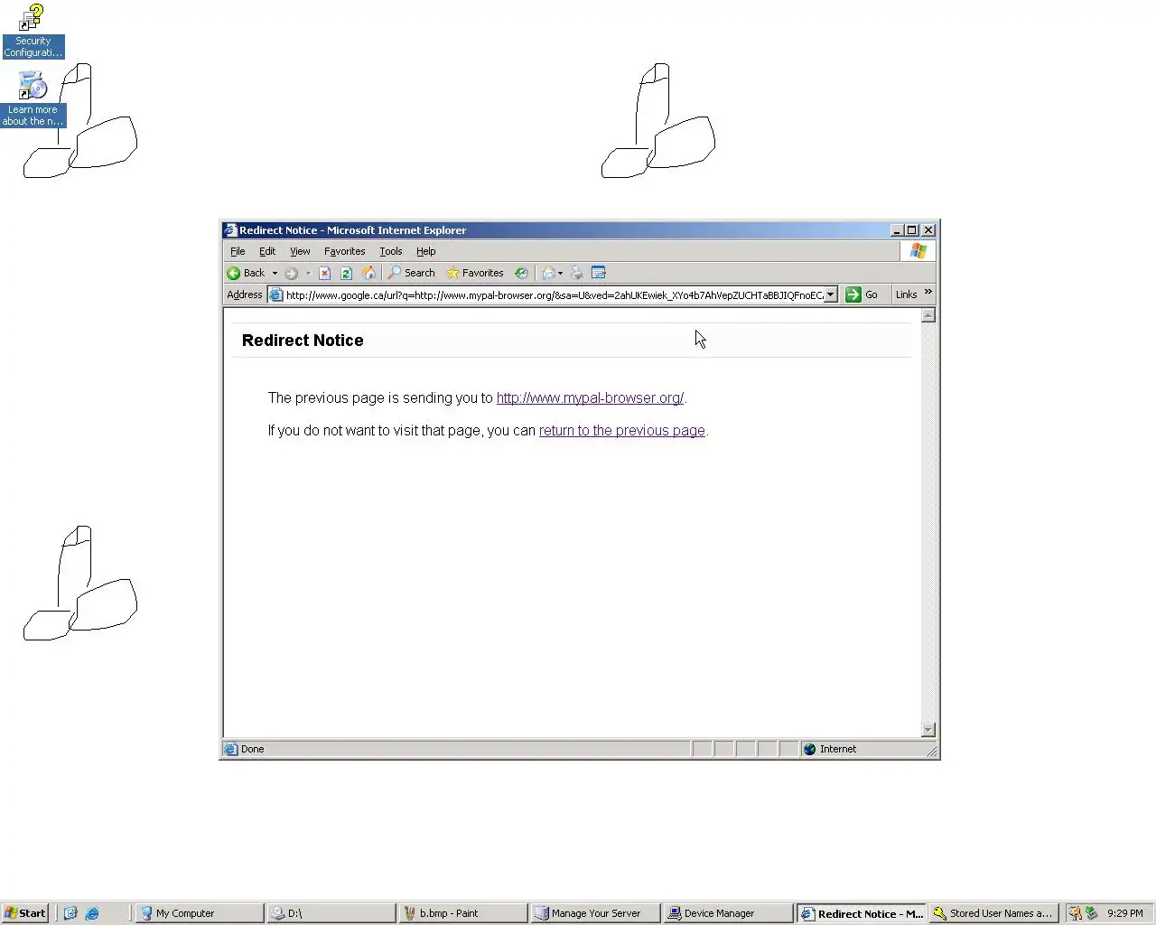Open the Favorites pane from the toolbar
Image resolution: width=1156 pixels, height=925 pixels.
point(475,273)
